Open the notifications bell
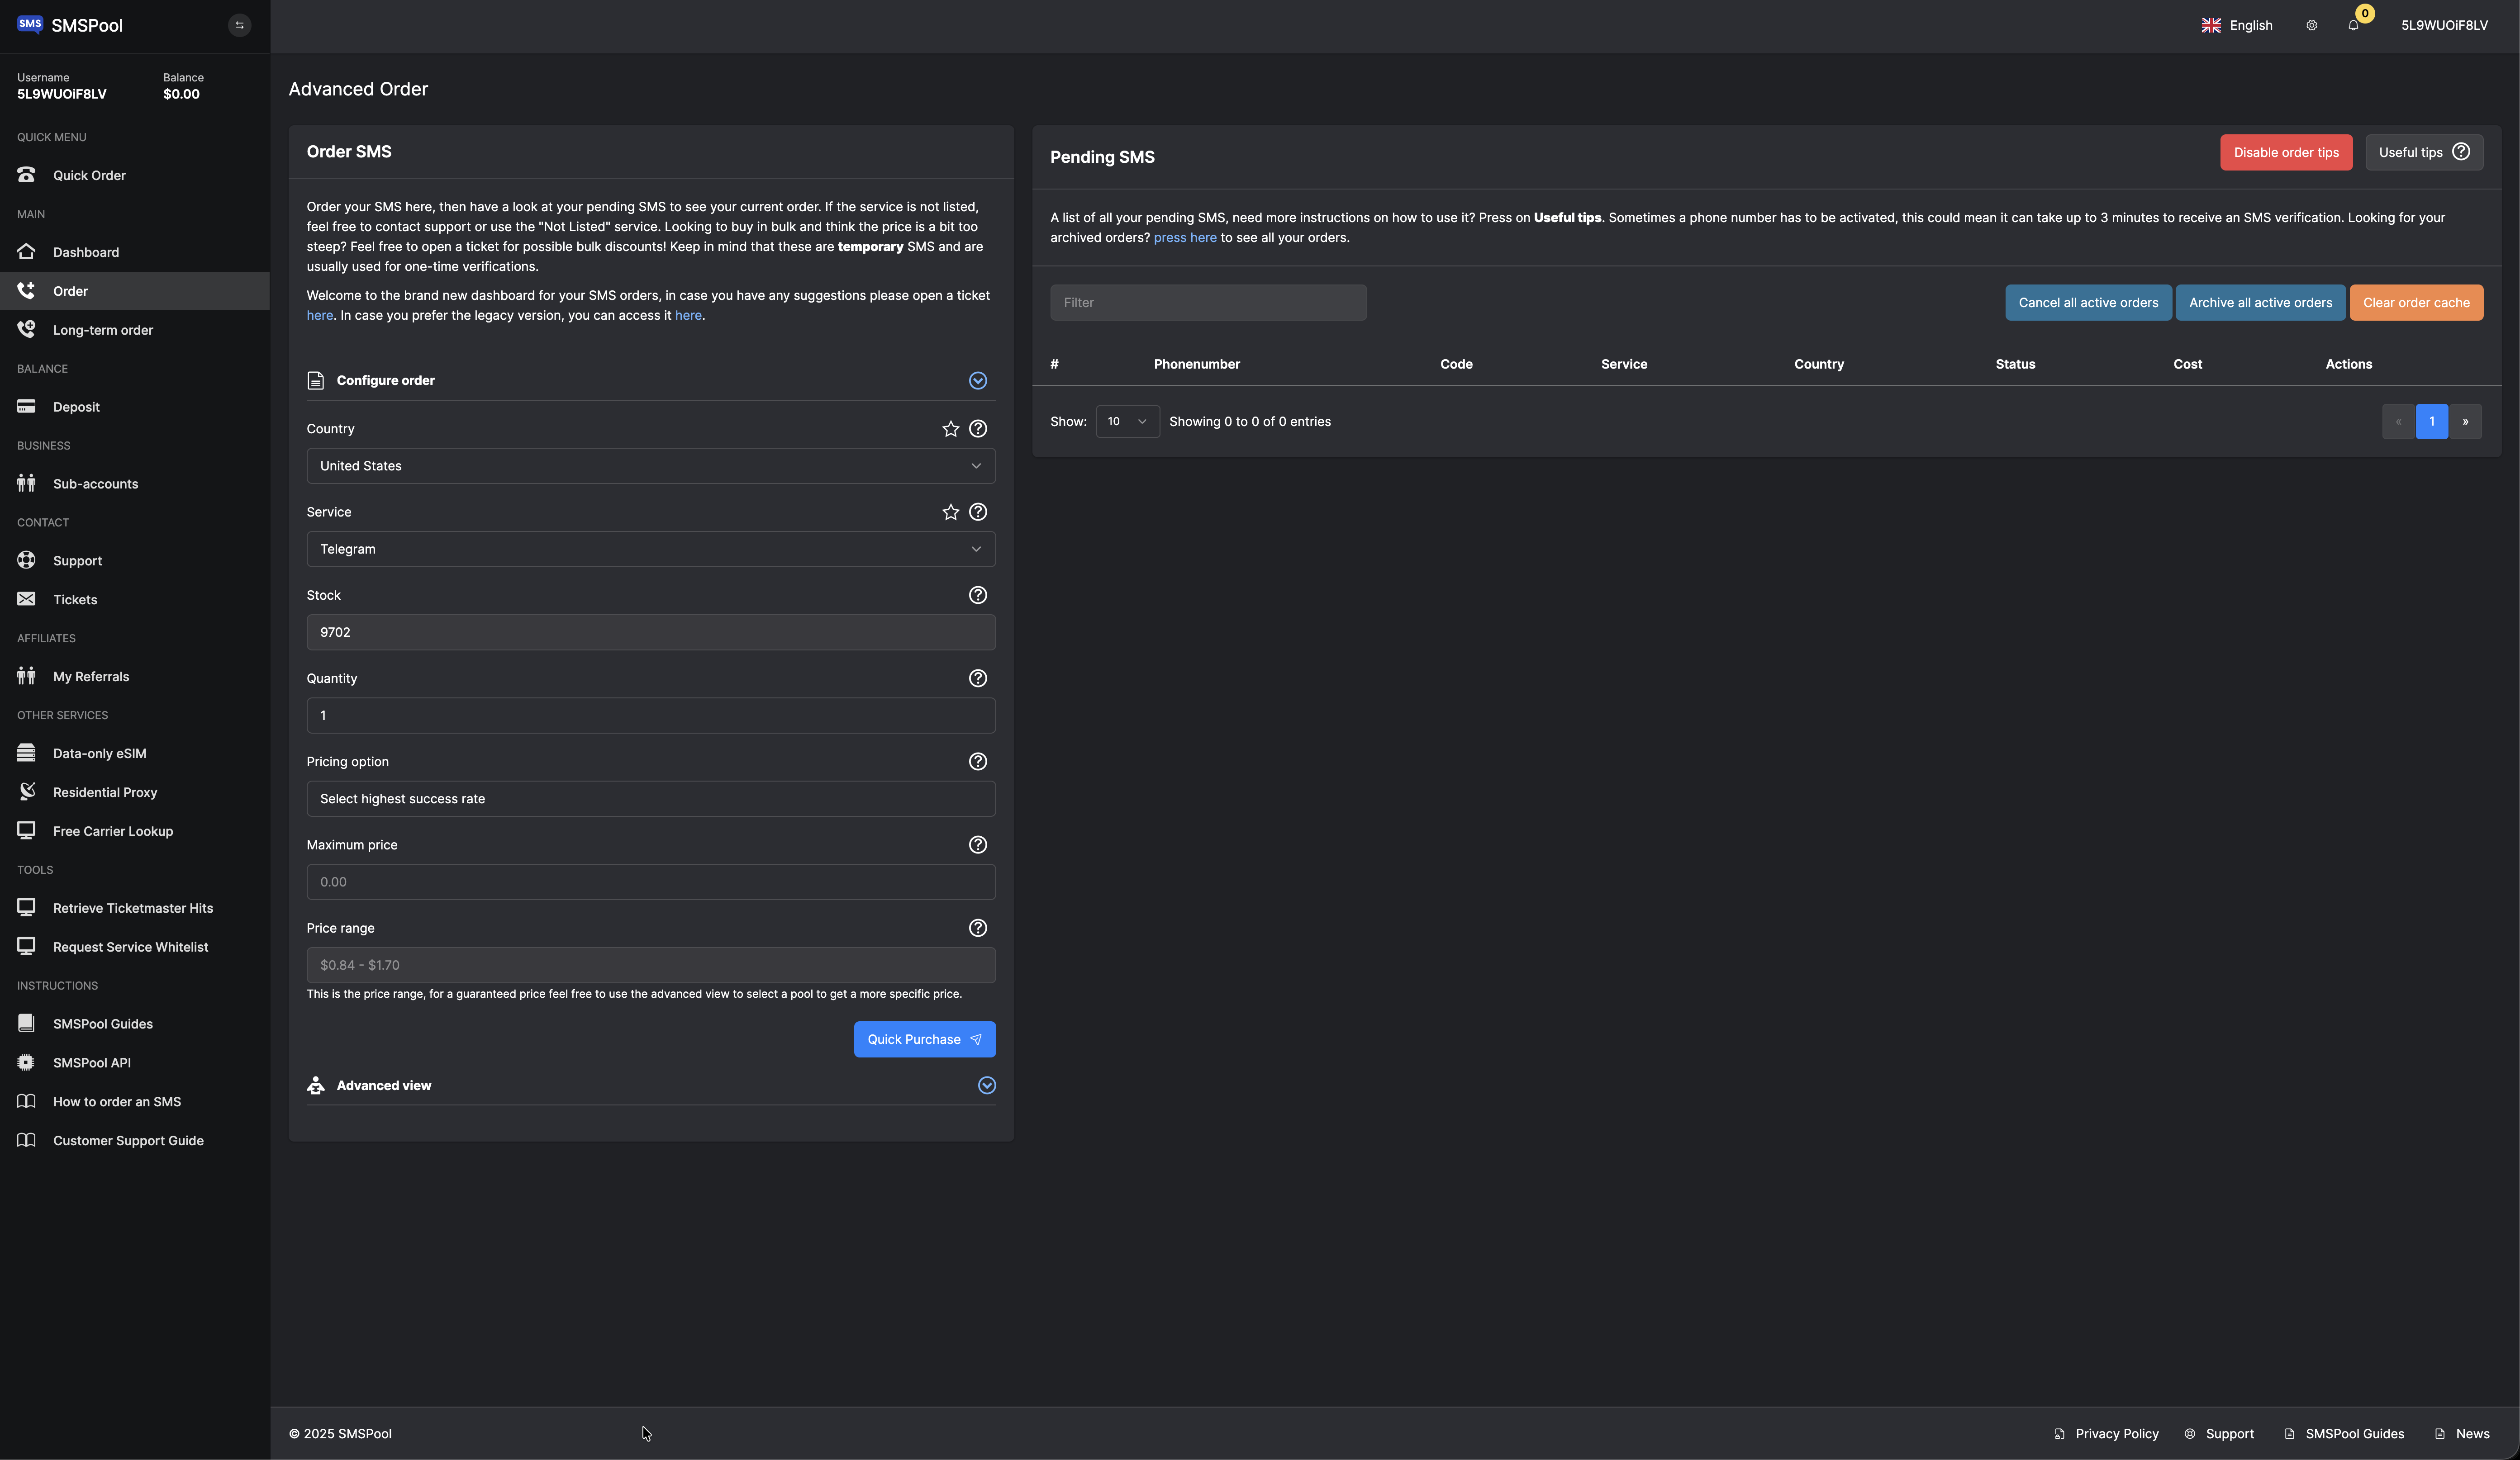Image resolution: width=2520 pixels, height=1460 pixels. (x=2352, y=25)
